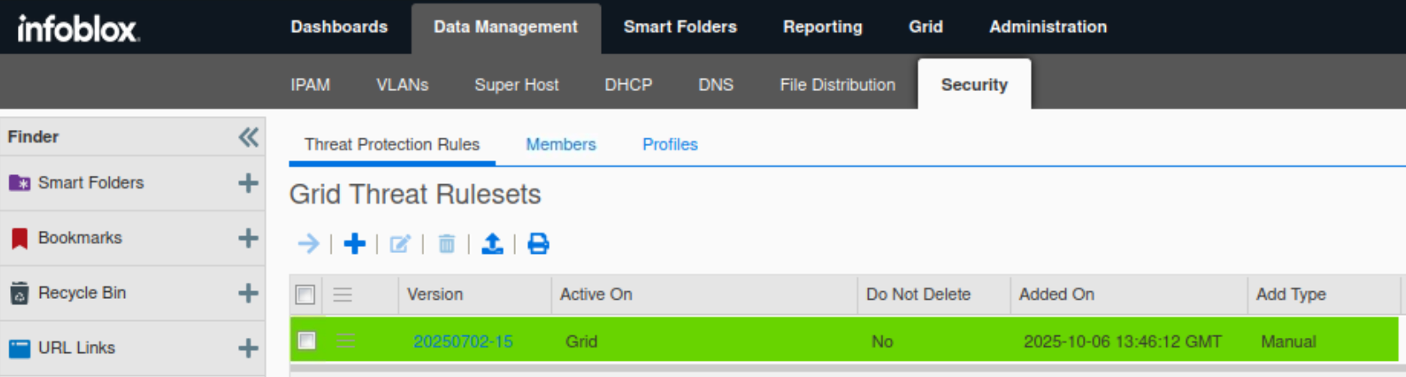Open the Administration menu
1406x377 pixels.
1047,27
